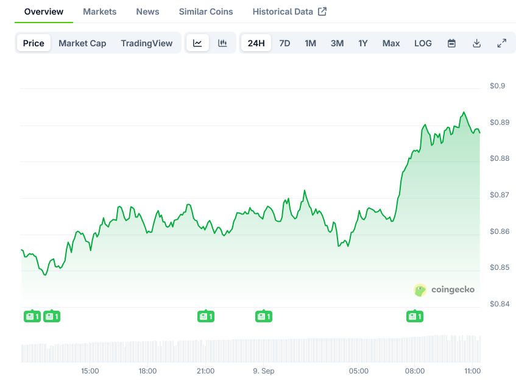Viewport: 516px width, 382px height.
Task: Open the Similar Coins tab
Action: [206, 12]
